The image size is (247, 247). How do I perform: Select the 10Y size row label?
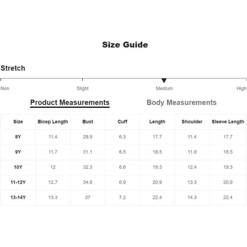18,167
